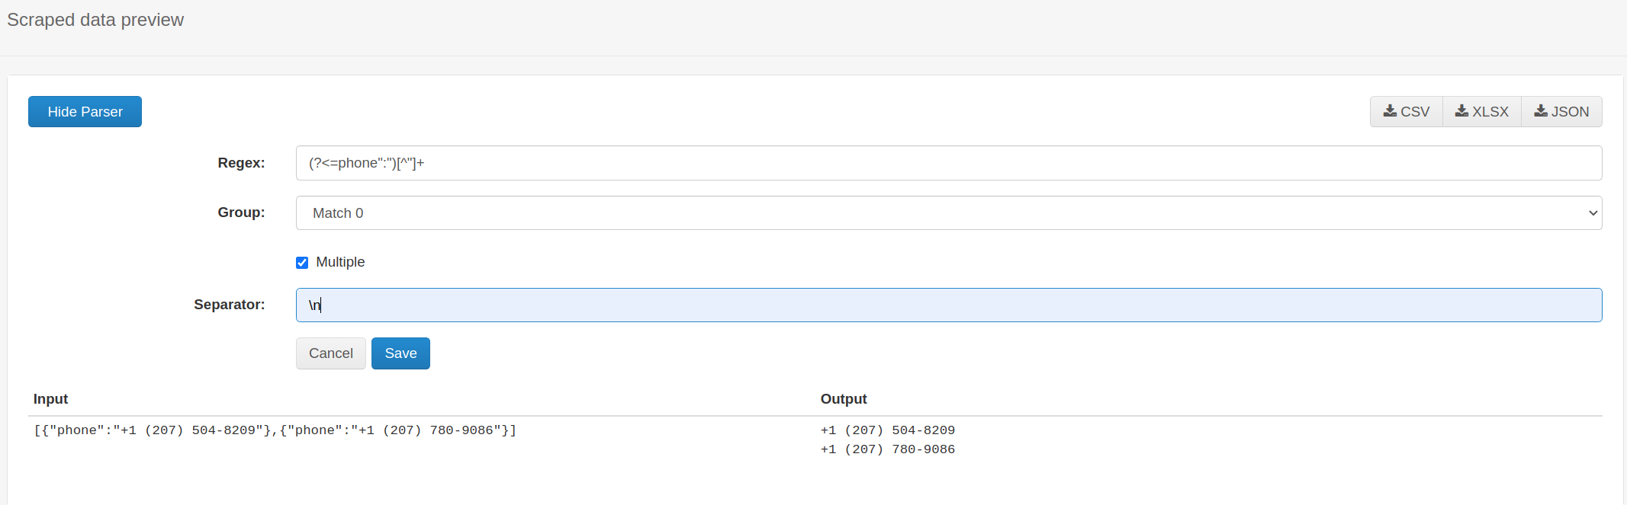This screenshot has height=505, width=1627.
Task: Click the XLSX download icon
Action: pyautogui.click(x=1461, y=111)
